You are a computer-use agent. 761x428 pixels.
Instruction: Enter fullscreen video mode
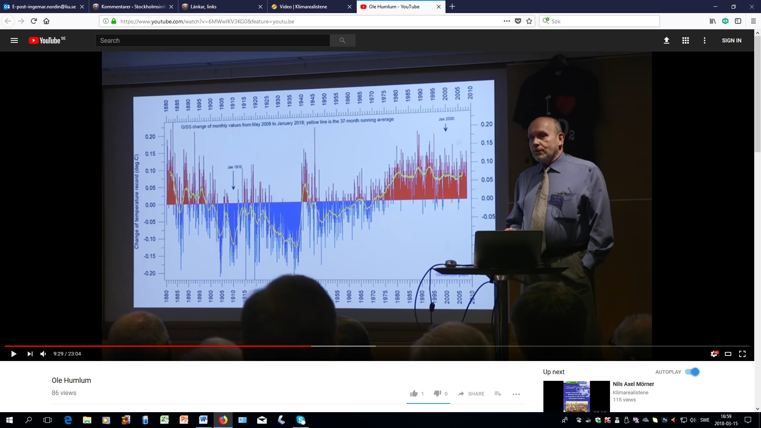point(742,354)
